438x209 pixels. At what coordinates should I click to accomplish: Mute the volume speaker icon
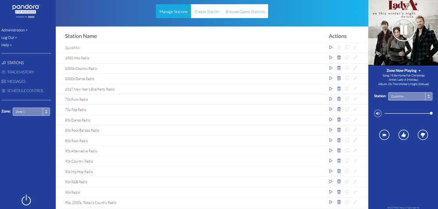point(377,113)
